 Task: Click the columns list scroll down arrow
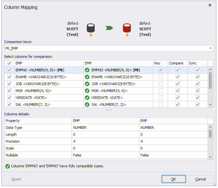[x=210, y=105]
